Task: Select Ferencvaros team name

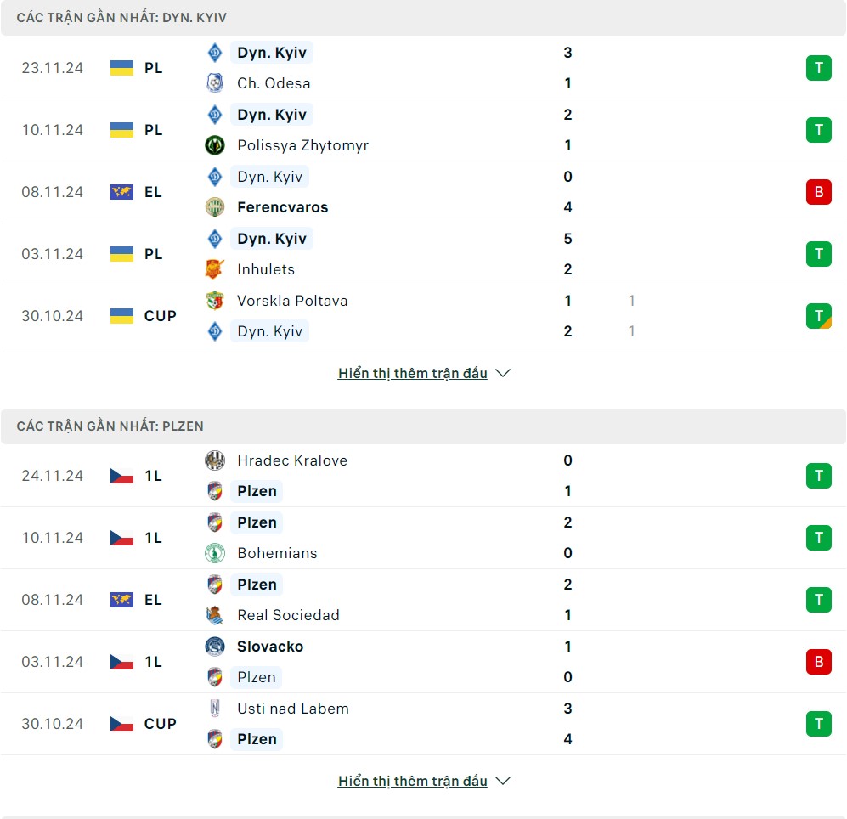Action: (x=283, y=207)
